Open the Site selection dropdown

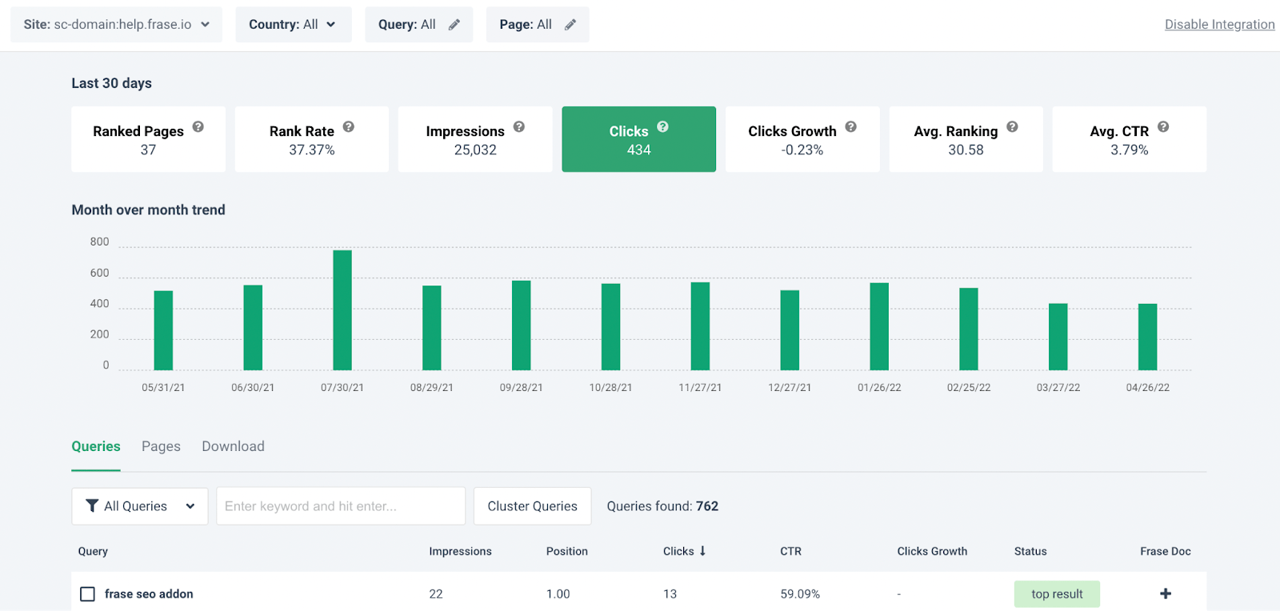pos(117,25)
